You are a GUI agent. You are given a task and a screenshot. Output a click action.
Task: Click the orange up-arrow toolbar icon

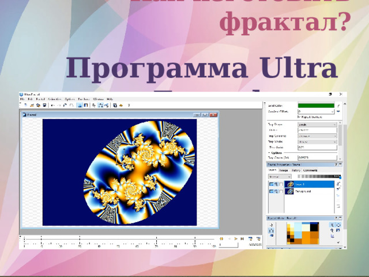click(121, 105)
